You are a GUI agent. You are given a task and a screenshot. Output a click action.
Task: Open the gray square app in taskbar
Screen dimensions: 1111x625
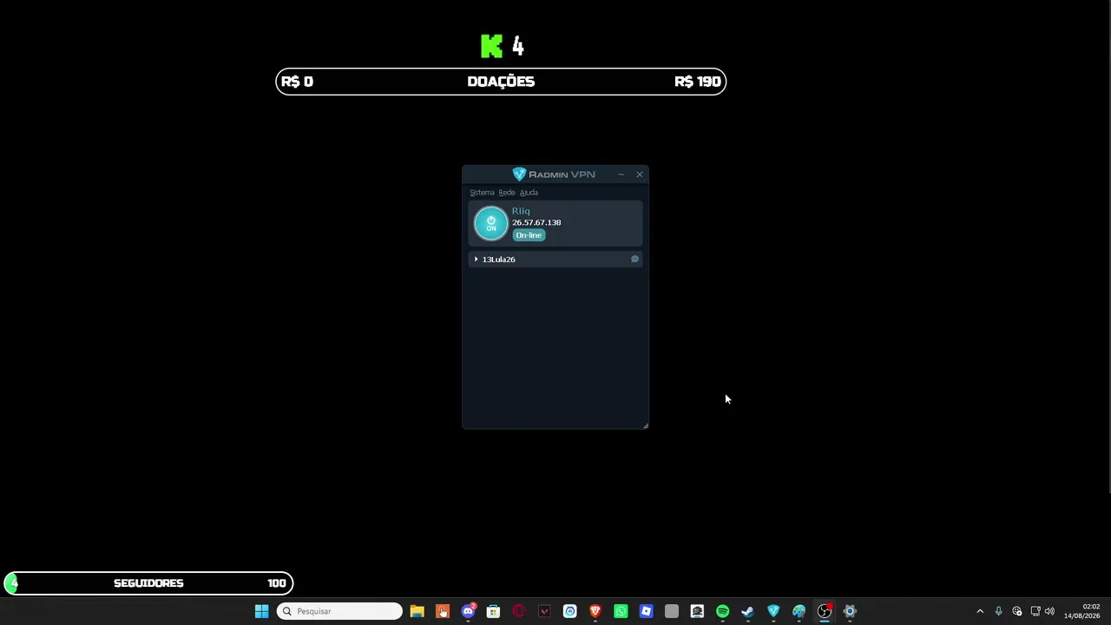672,611
